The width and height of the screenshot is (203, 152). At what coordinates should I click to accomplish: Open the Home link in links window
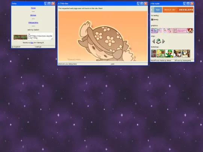pos(33,8)
